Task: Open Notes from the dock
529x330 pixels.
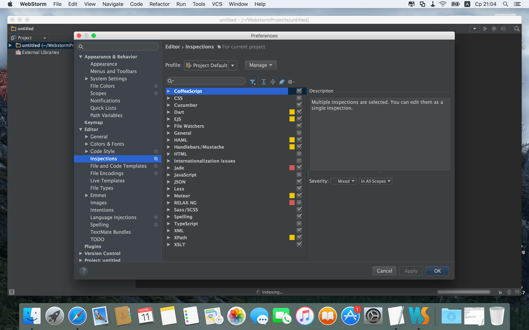Action: [x=168, y=316]
